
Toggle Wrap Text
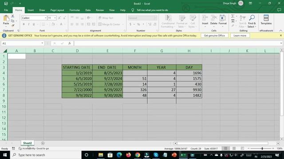(x=106, y=18)
